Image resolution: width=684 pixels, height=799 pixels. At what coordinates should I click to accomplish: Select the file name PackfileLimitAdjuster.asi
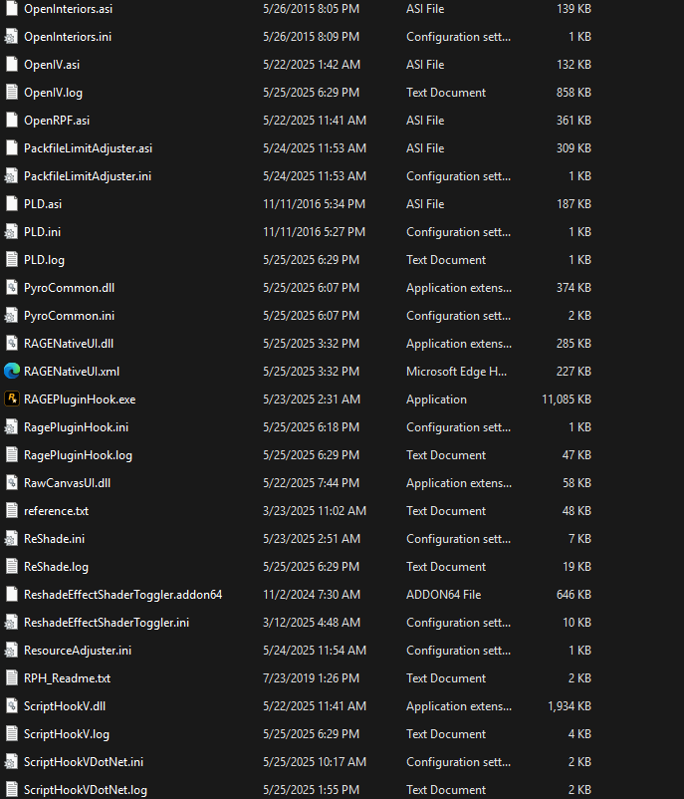click(x=88, y=148)
